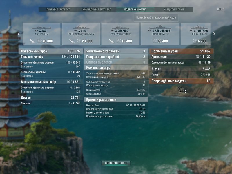Click the Бронебойные снаряды row
Viewport: 232px width, 174px height.
point(50,72)
